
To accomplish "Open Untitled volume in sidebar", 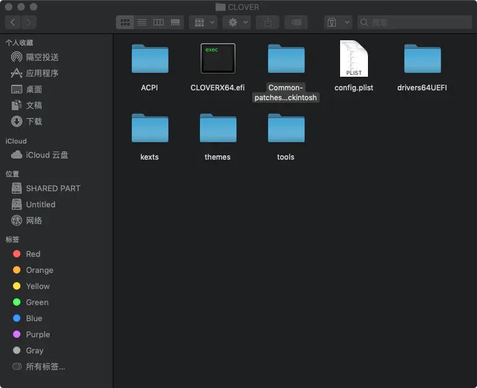I will pos(33,204).
